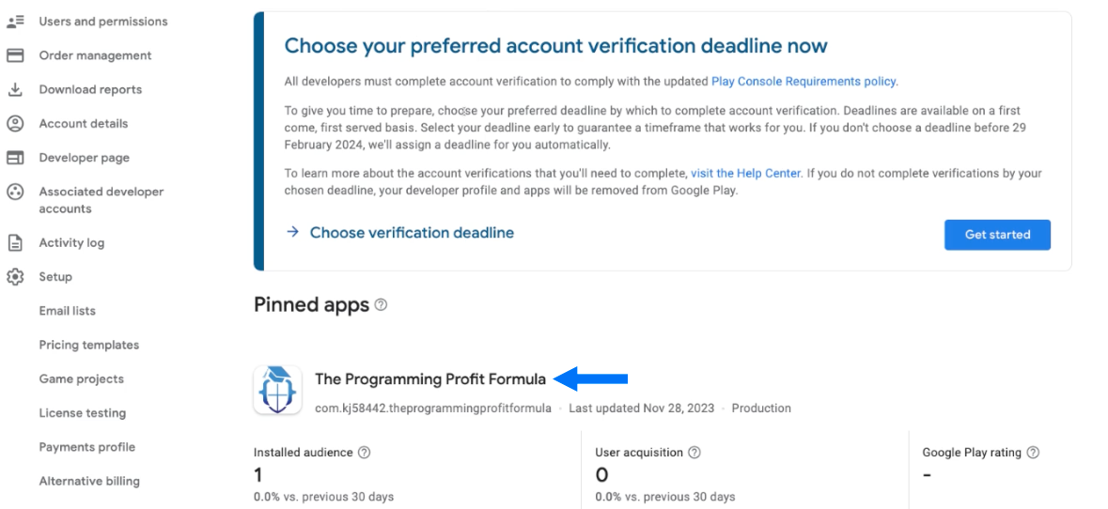Image resolution: width=1108 pixels, height=509 pixels.
Task: Click the Setup gear icon
Action: tap(15, 277)
